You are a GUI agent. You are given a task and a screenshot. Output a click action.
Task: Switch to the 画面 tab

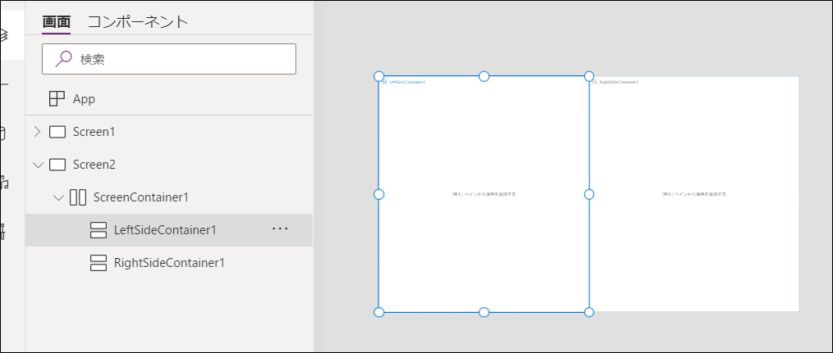click(57, 22)
